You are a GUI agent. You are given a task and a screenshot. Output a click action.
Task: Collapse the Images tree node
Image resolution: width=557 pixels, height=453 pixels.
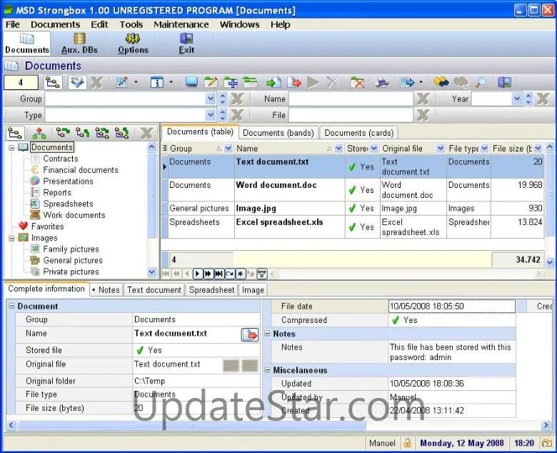pyautogui.click(x=11, y=238)
